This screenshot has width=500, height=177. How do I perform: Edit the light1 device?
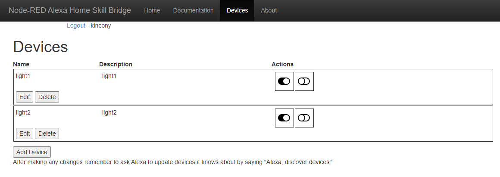[x=25, y=97]
